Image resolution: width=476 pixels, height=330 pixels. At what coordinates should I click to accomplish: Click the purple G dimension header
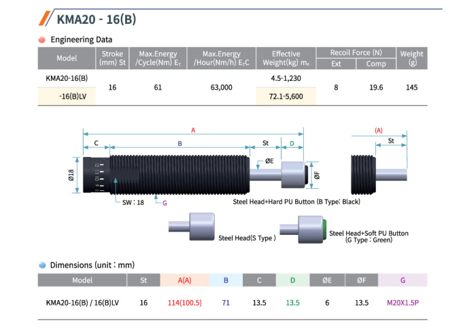403,280
